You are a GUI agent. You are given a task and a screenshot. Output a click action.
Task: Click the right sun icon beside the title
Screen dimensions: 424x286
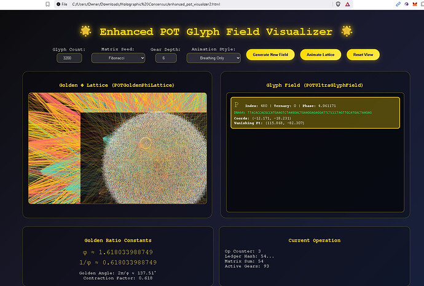tap(347, 31)
